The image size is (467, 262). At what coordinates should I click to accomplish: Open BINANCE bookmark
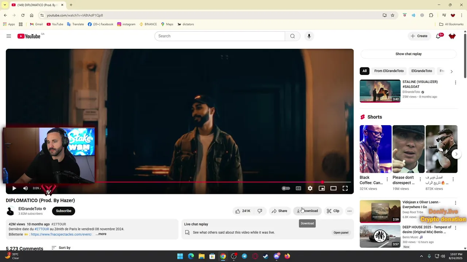[148, 24]
